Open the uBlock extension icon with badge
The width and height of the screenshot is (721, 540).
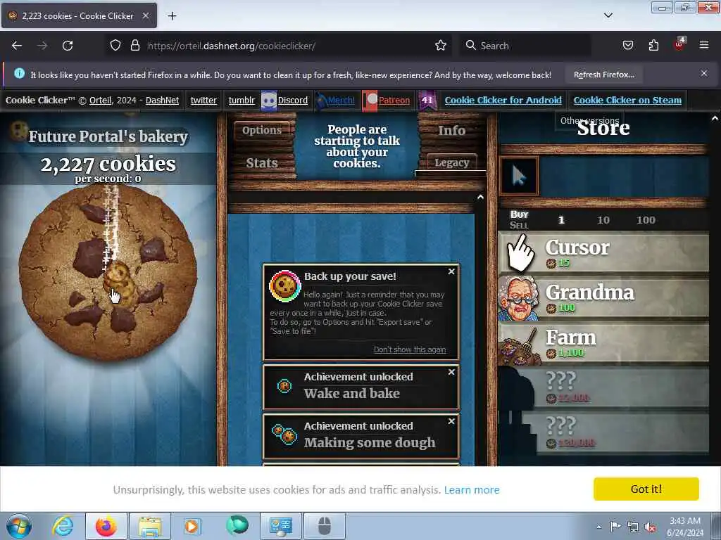pos(679,44)
